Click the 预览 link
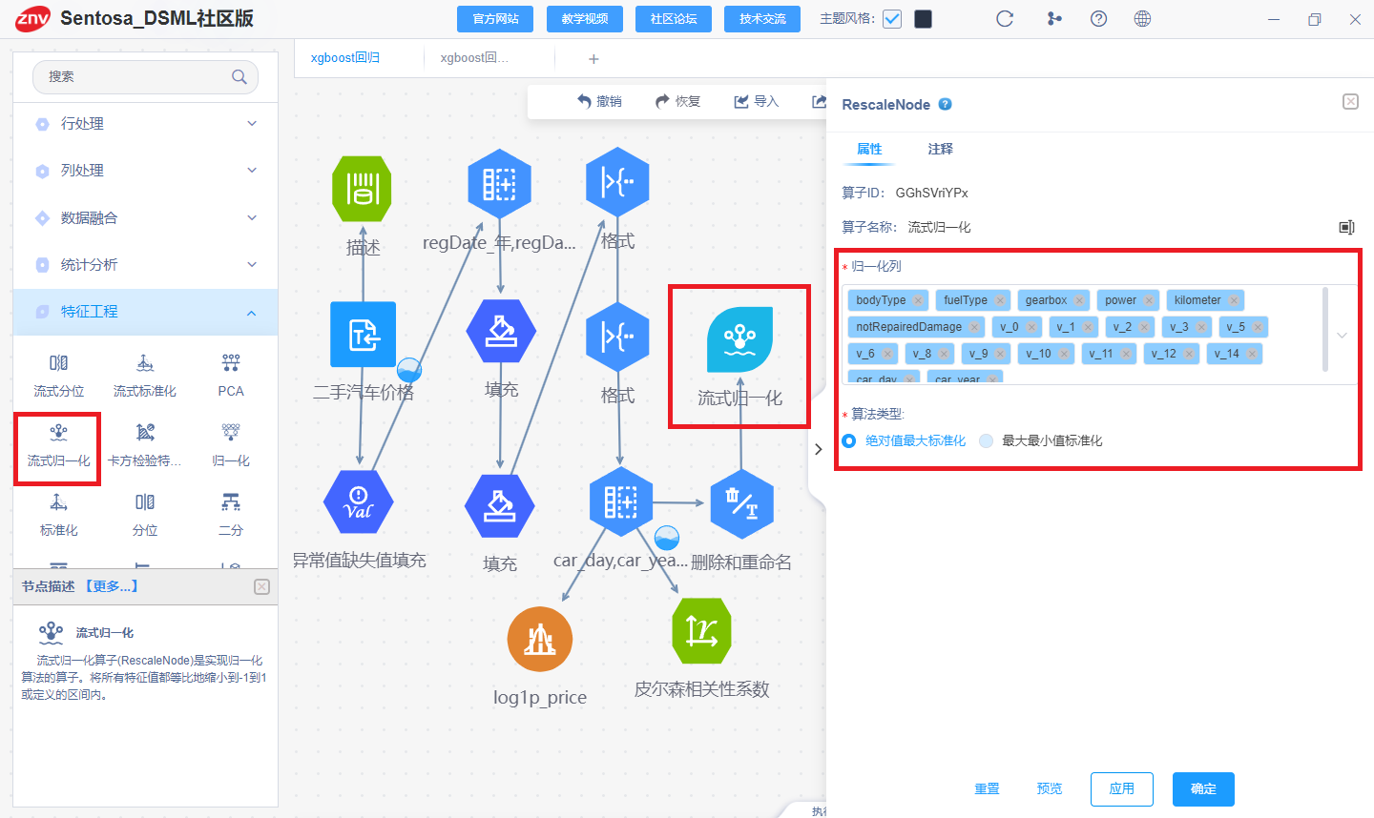The image size is (1374, 818). click(1050, 789)
